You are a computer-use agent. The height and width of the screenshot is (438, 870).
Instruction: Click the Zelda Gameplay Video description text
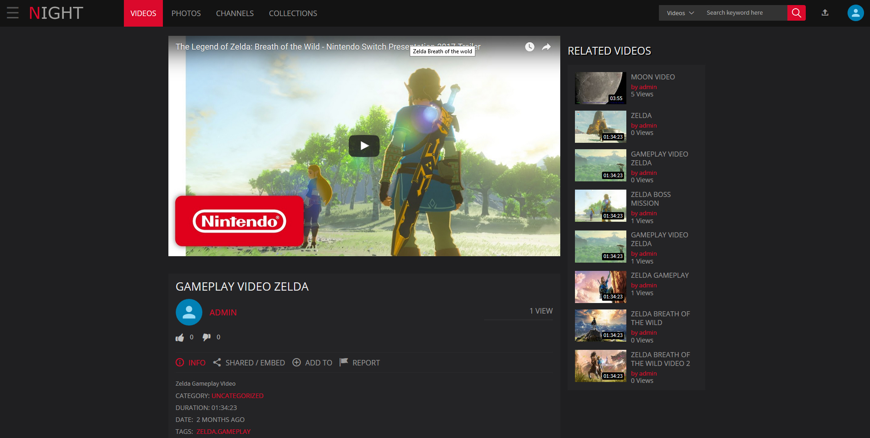[x=206, y=384]
